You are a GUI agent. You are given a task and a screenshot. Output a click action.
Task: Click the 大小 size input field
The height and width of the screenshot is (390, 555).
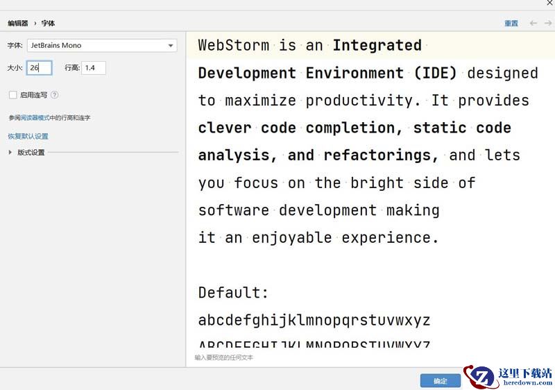coord(40,68)
